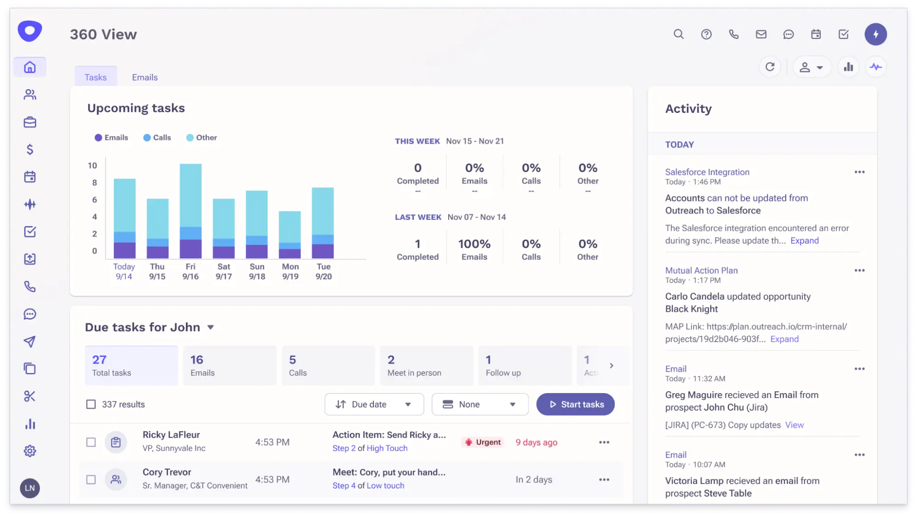
Task: Open the calendar icon in sidebar
Action: (29, 177)
